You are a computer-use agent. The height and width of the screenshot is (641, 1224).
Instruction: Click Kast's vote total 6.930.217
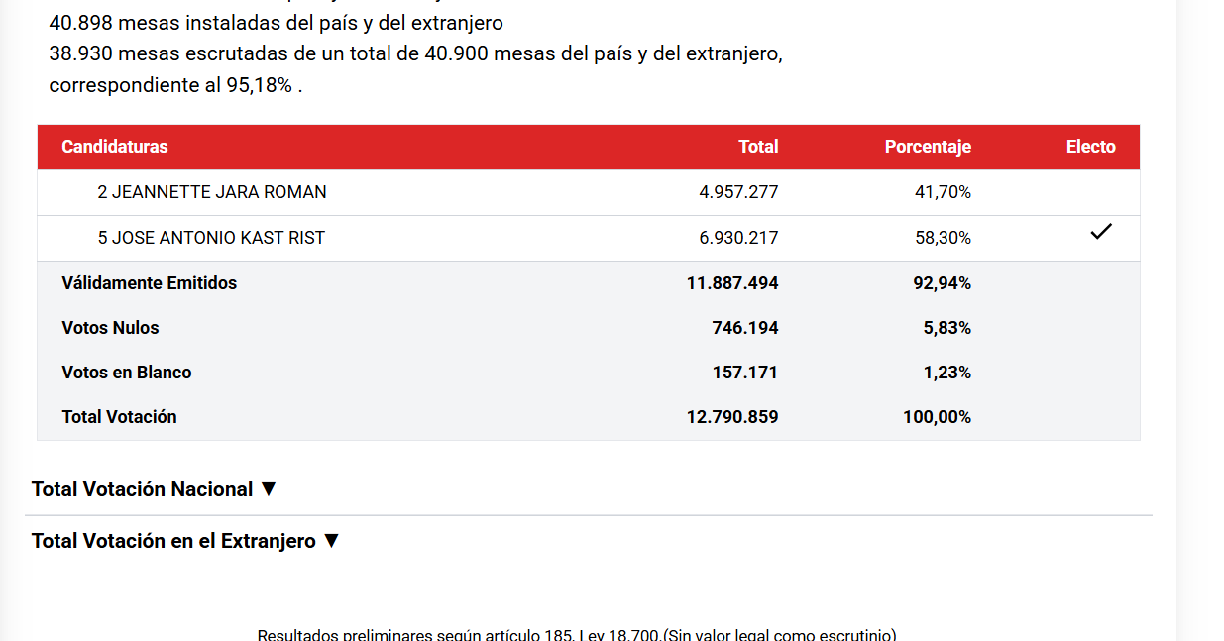(x=738, y=238)
